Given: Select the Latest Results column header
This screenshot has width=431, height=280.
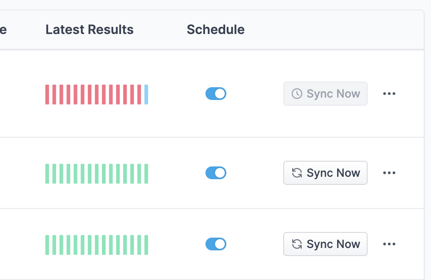Looking at the screenshot, I should click(89, 29).
